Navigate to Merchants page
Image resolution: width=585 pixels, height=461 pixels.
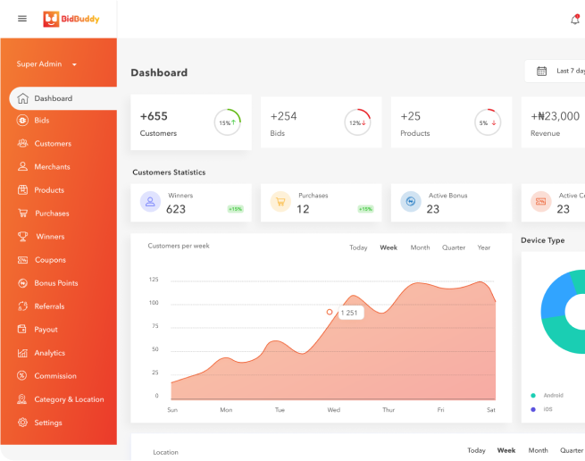point(52,166)
